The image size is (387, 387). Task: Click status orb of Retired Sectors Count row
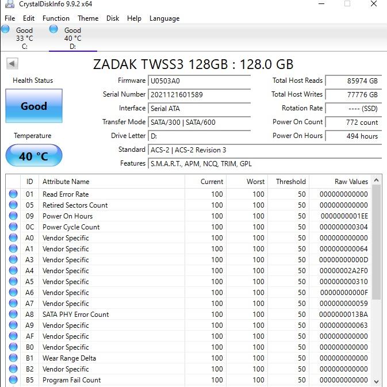pos(13,205)
